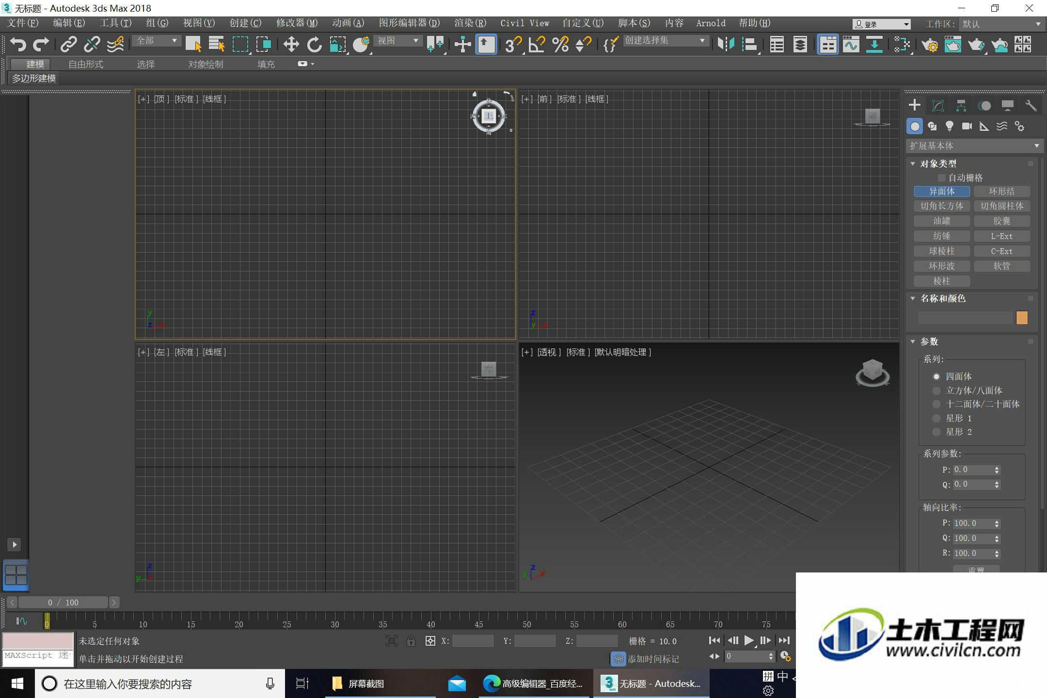This screenshot has height=698, width=1047.
Task: Open the Arnold menu
Action: click(x=711, y=23)
